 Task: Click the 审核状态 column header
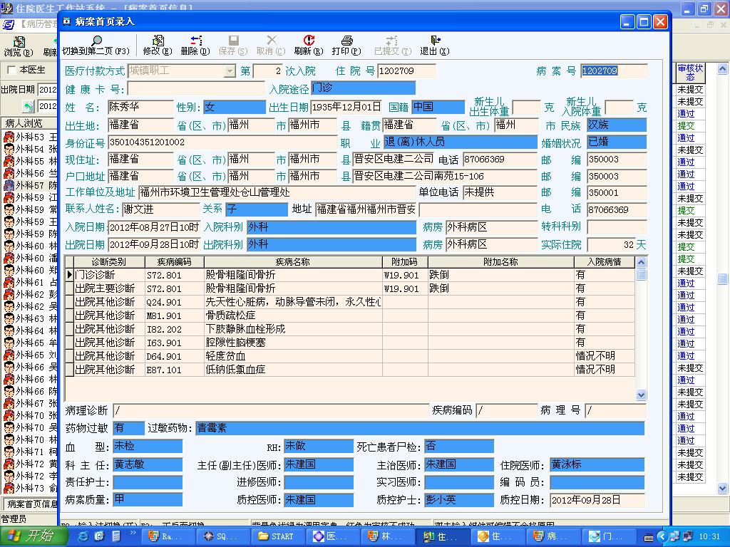click(690, 73)
